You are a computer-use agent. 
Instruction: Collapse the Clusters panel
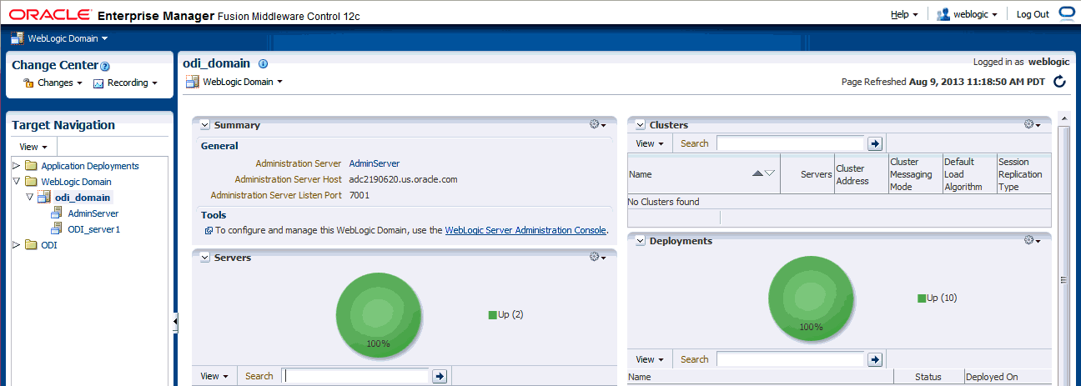(641, 125)
